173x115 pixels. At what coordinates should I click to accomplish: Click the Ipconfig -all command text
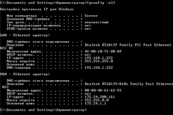pyautogui.click(x=101, y=3)
